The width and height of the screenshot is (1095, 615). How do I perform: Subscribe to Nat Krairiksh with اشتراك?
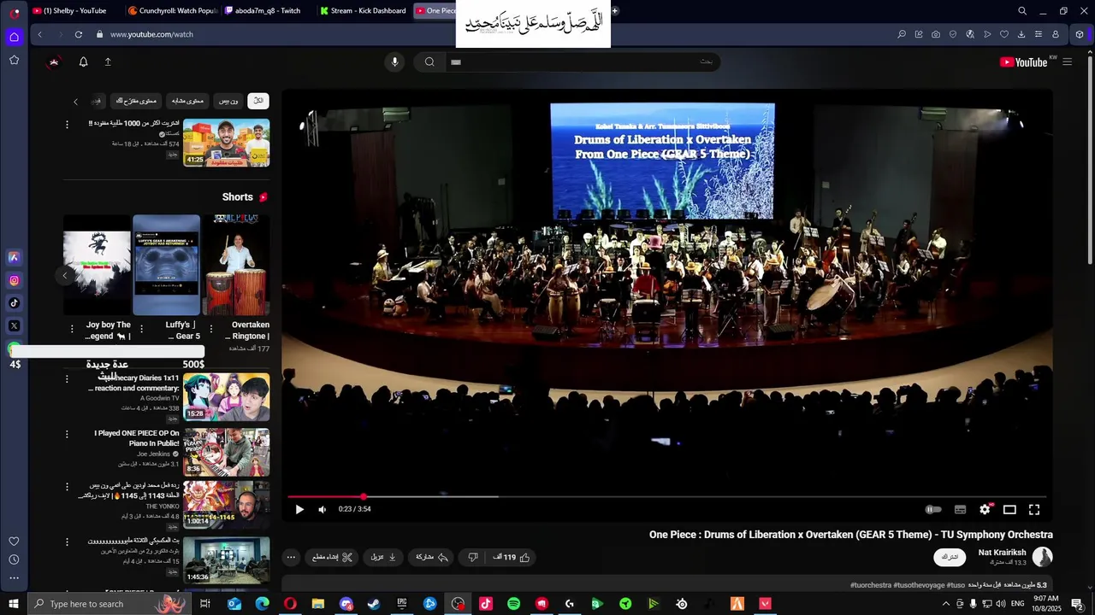(x=950, y=557)
